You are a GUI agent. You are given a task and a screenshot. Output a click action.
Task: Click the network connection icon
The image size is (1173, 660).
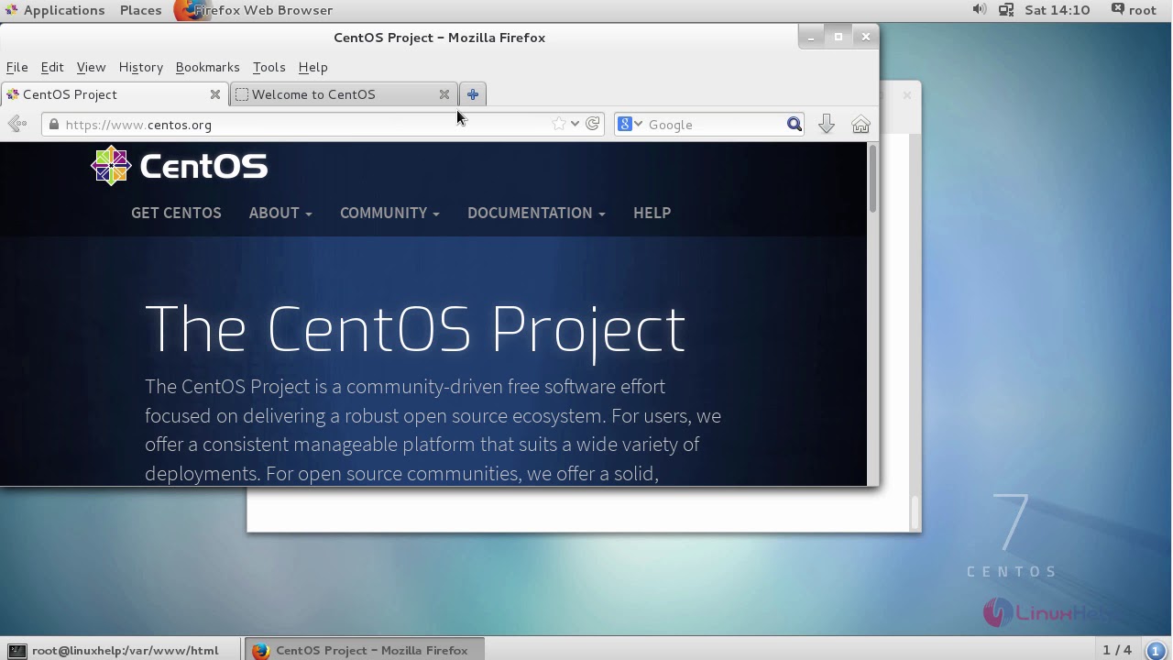1005,10
